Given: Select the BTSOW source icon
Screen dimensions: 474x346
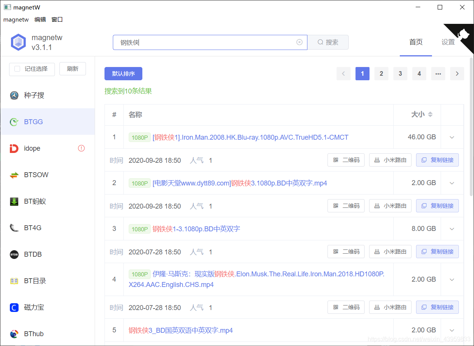Looking at the screenshot, I should click(x=14, y=175).
